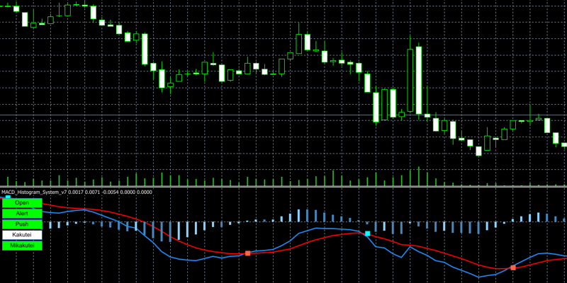Click the divider between chart and indicator
This screenshot has width=567, height=283.
point(283,187)
